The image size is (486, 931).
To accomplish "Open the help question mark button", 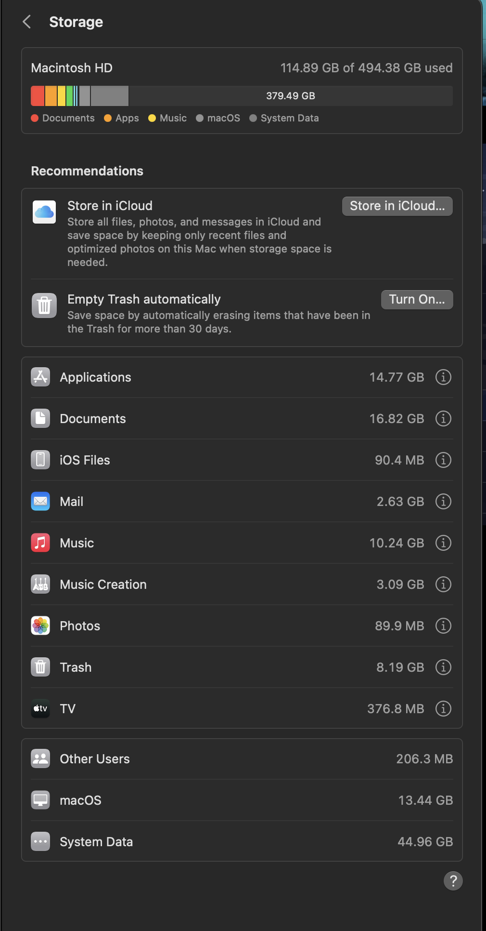I will click(453, 880).
